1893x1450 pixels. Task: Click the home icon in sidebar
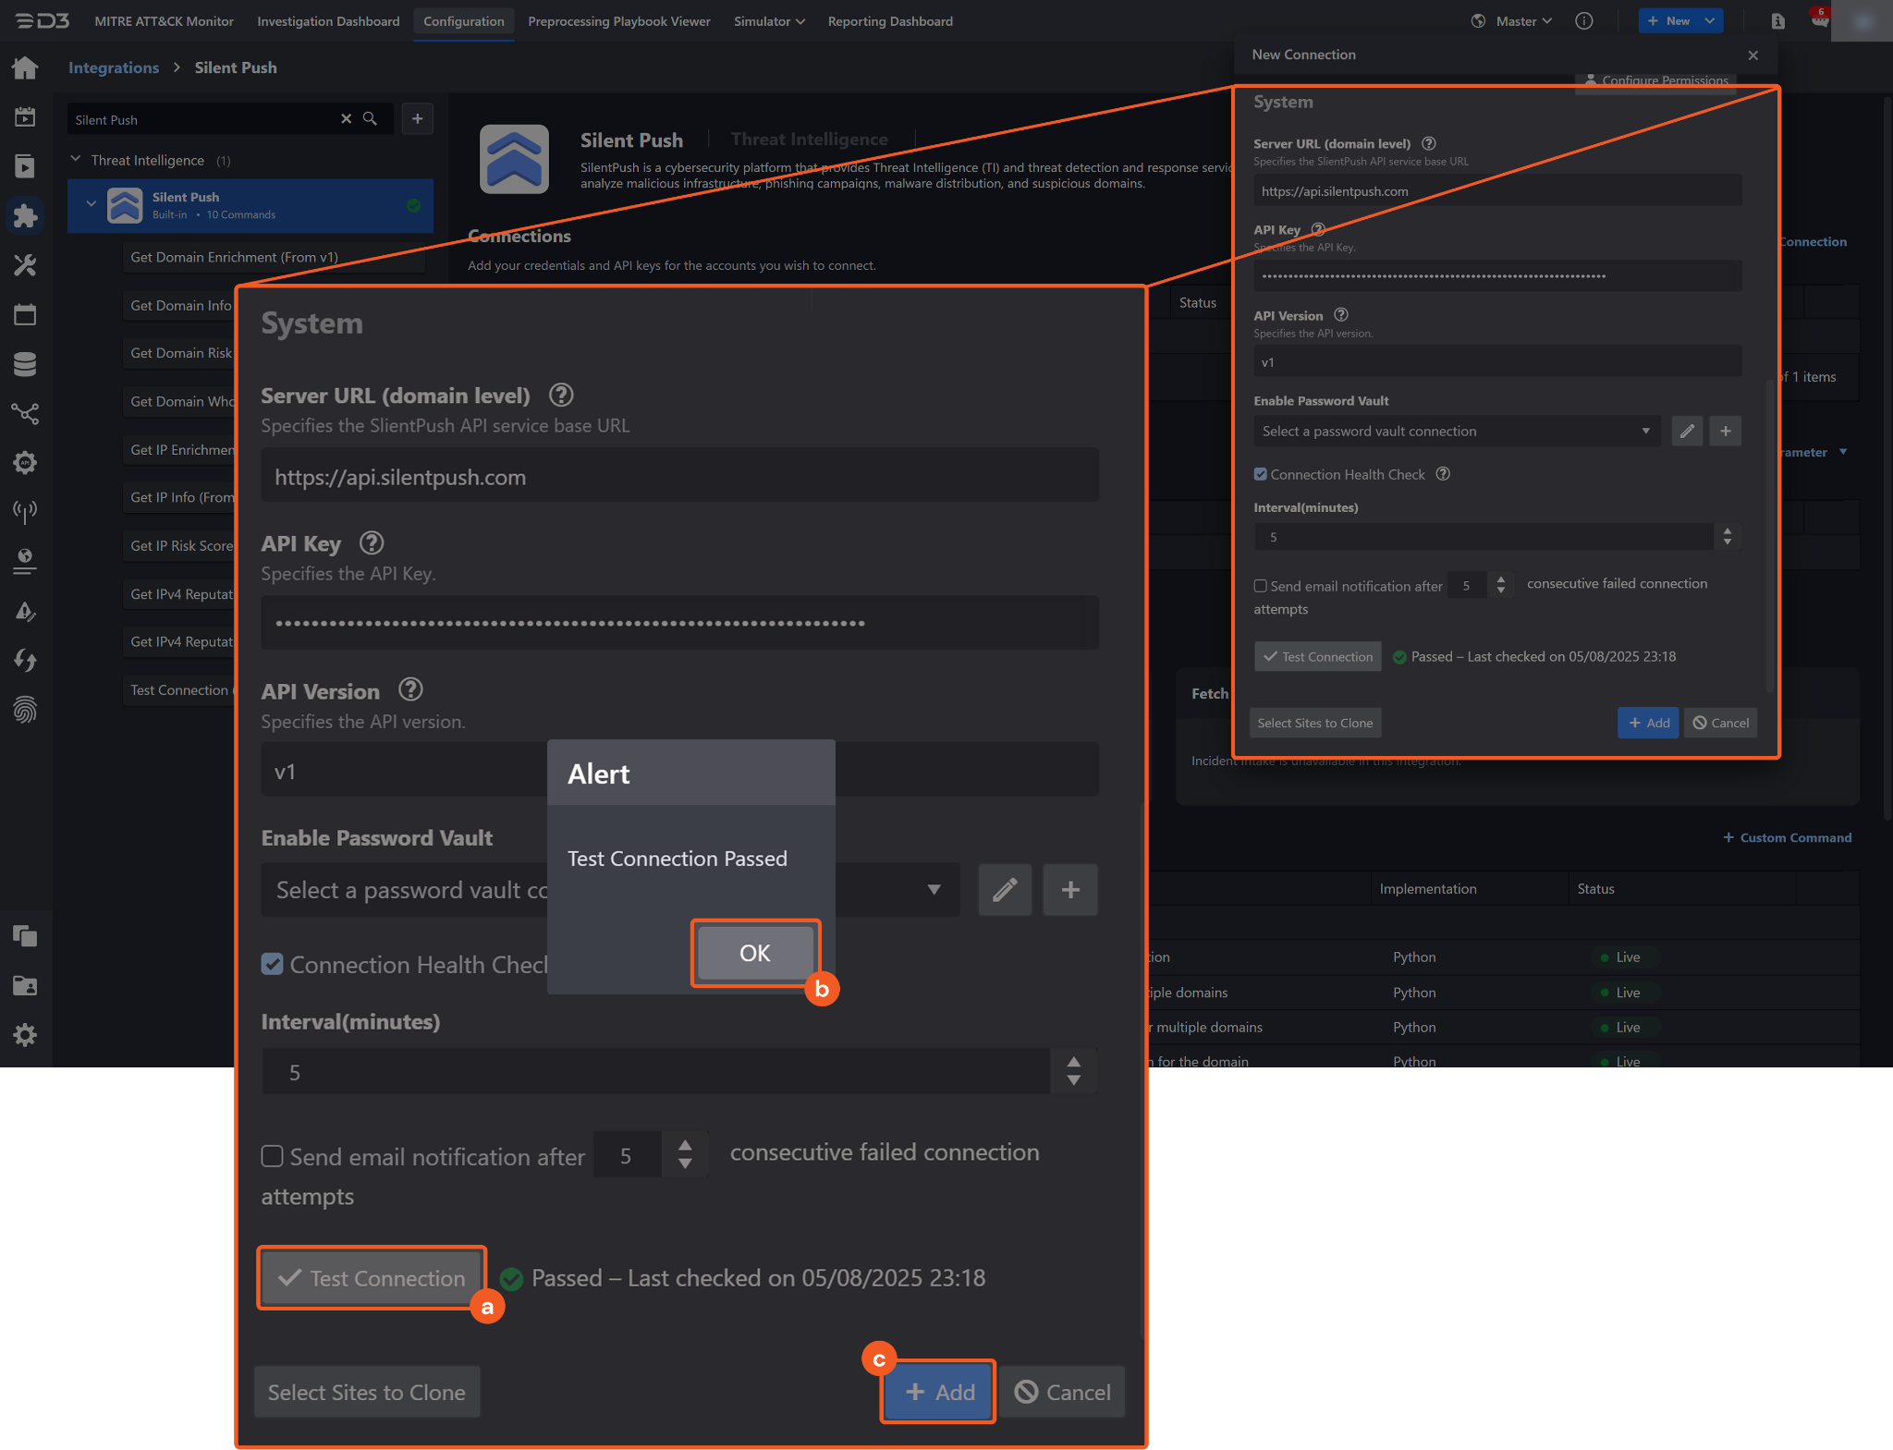coord(25,67)
